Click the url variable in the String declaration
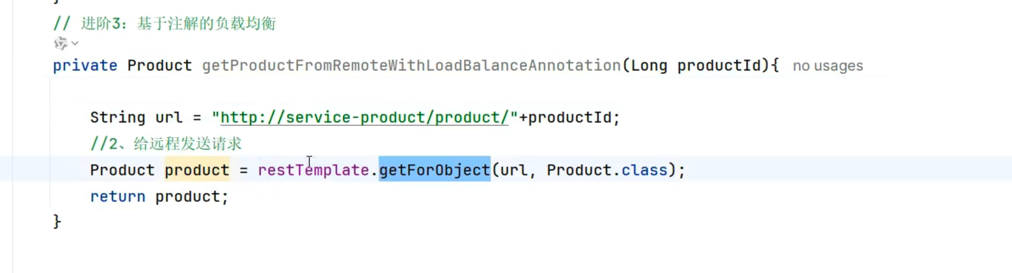 (x=169, y=118)
